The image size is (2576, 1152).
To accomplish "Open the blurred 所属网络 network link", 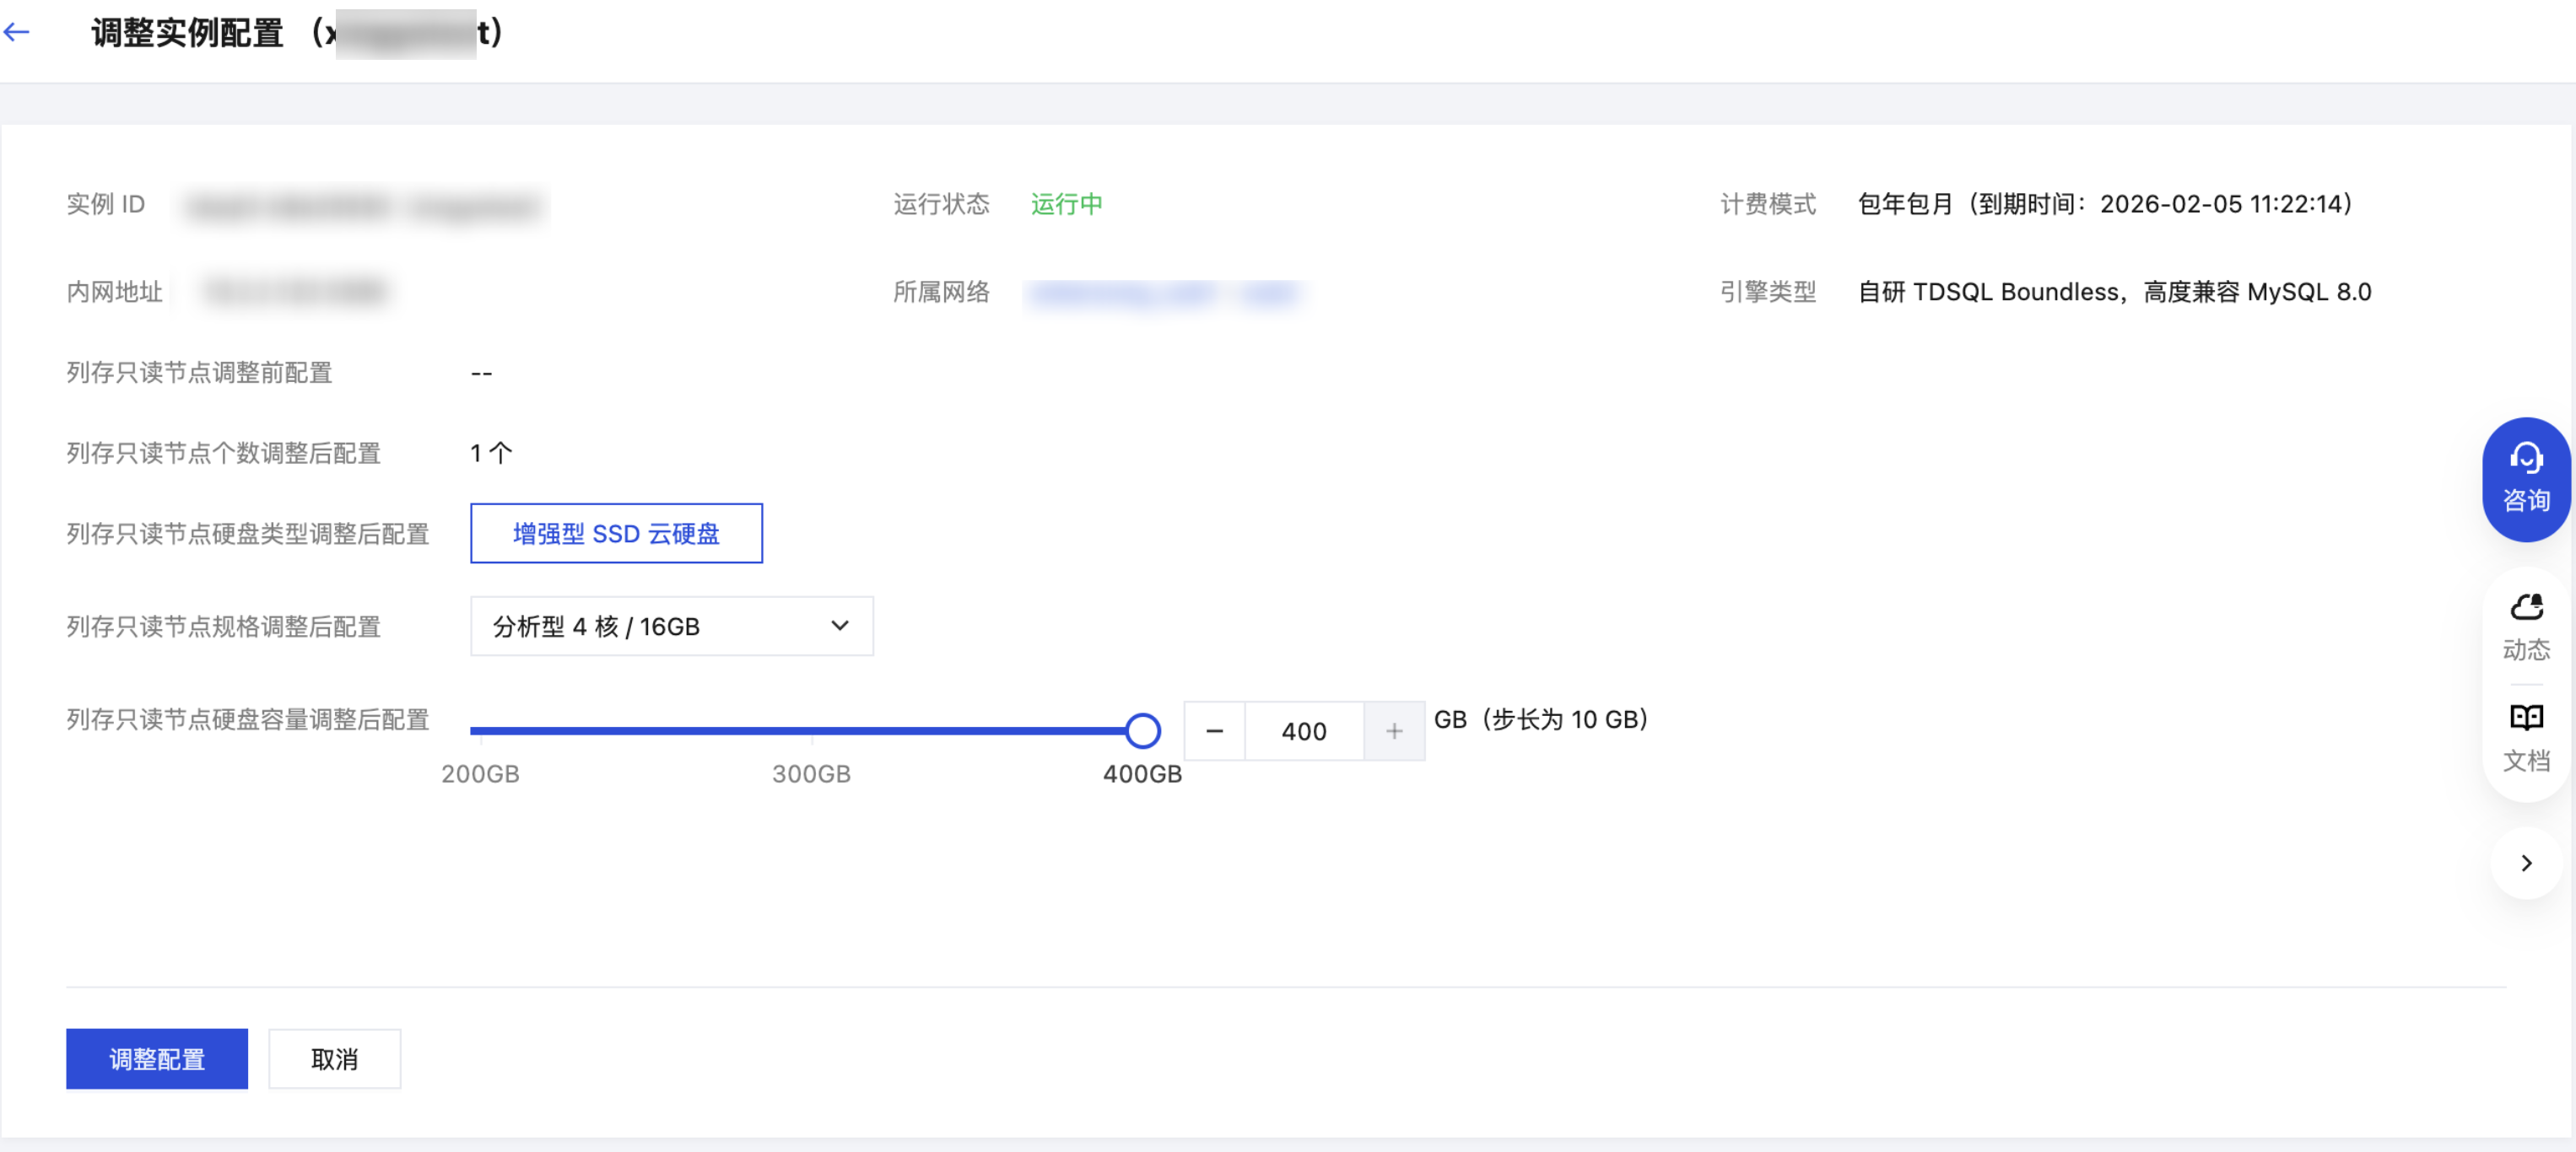I will 1165,293.
